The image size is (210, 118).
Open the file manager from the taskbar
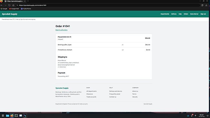(7, 116)
